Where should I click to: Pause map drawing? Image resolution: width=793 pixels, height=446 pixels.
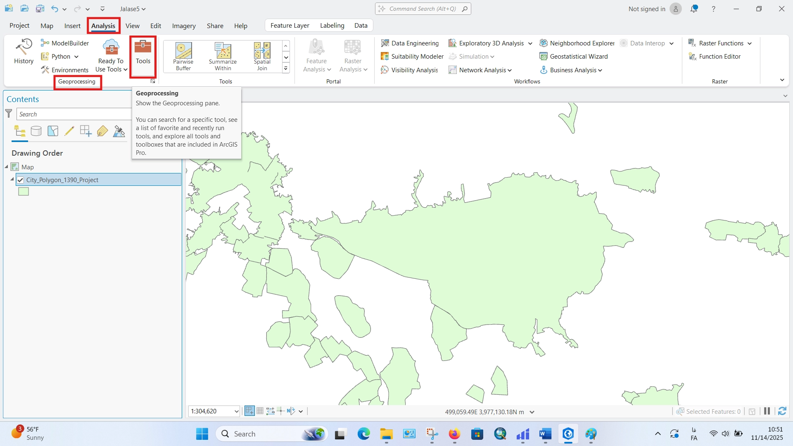767,411
